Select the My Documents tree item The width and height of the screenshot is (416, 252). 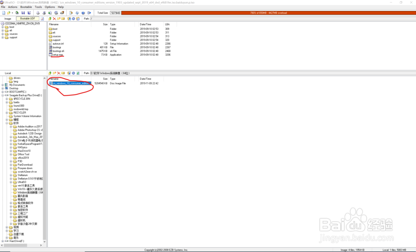point(17,85)
